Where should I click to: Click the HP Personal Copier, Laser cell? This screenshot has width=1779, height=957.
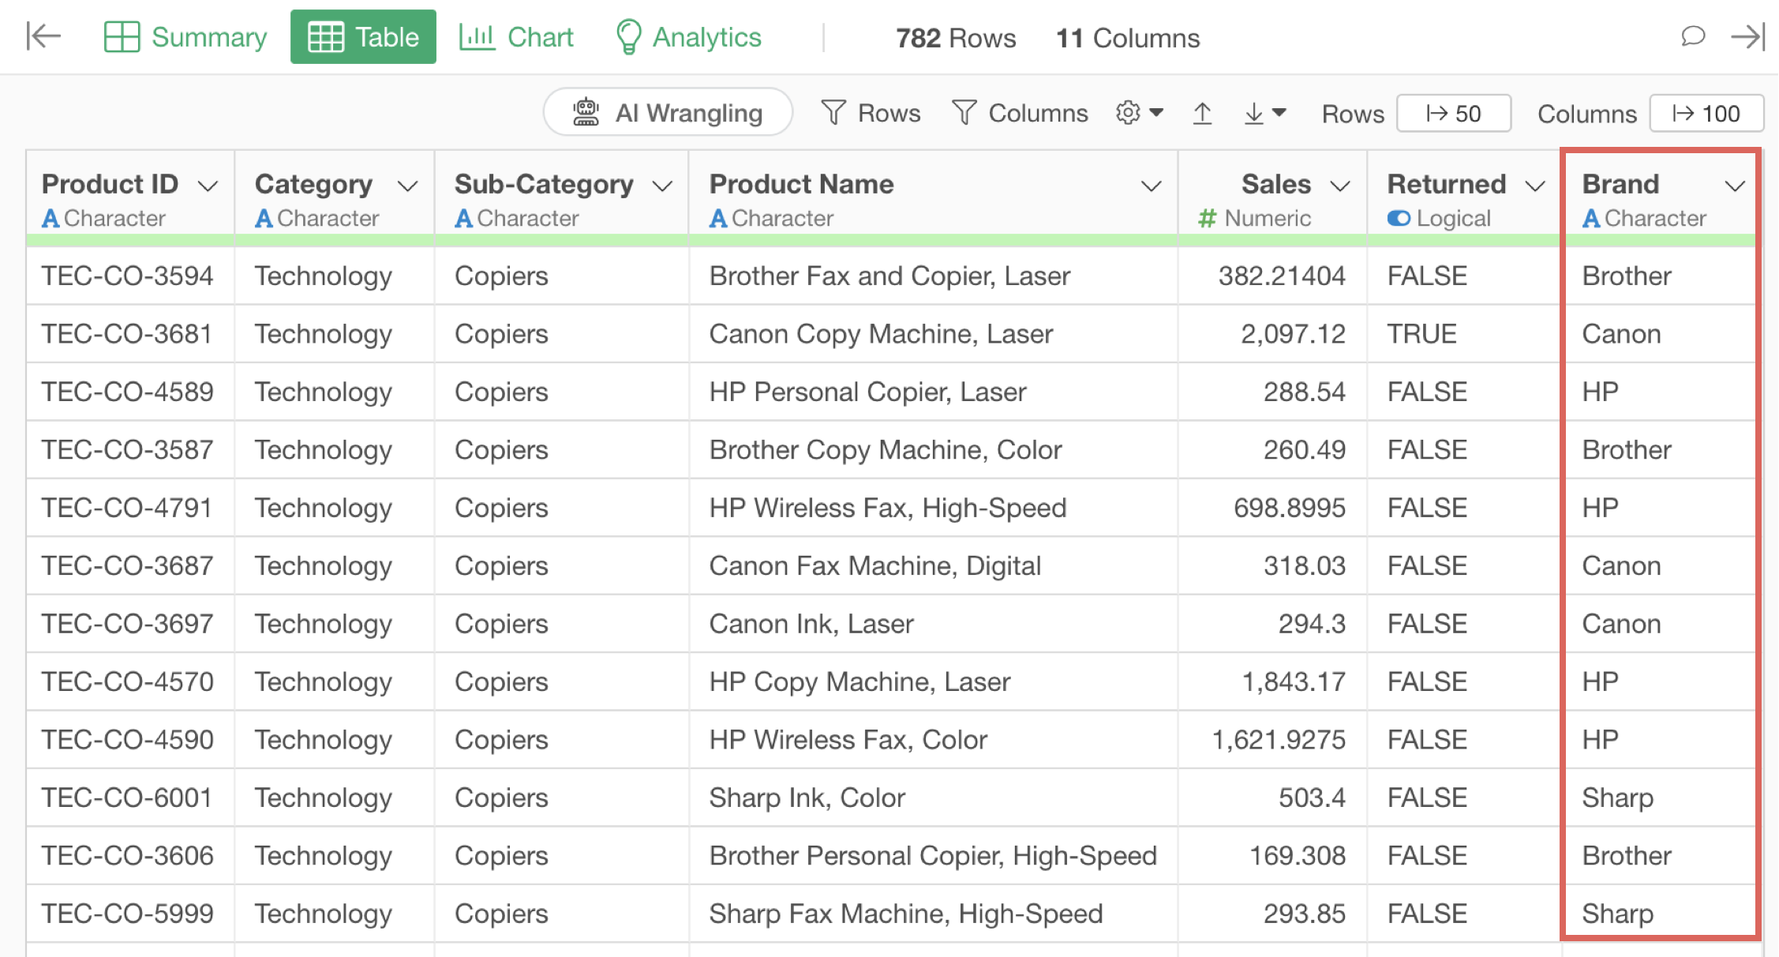[x=934, y=392]
